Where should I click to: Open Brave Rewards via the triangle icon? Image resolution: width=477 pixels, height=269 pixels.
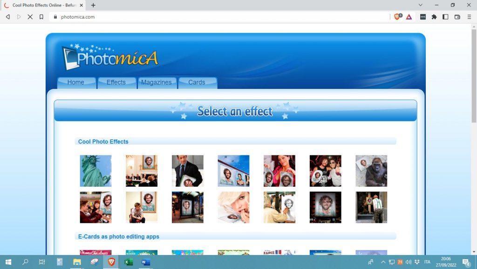tap(408, 16)
